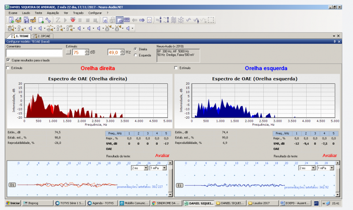Screen dimensions: 353x210
Task: Click the left arrow previous icon
Action: pos(134,20)
